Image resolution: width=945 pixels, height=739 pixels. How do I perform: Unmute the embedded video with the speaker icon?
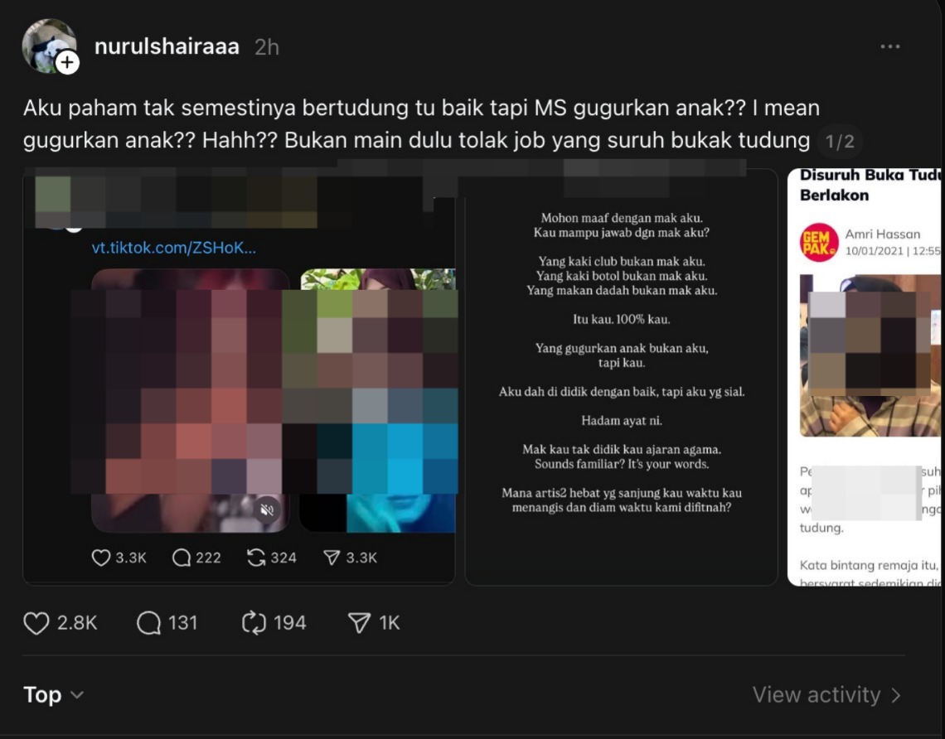click(x=267, y=510)
